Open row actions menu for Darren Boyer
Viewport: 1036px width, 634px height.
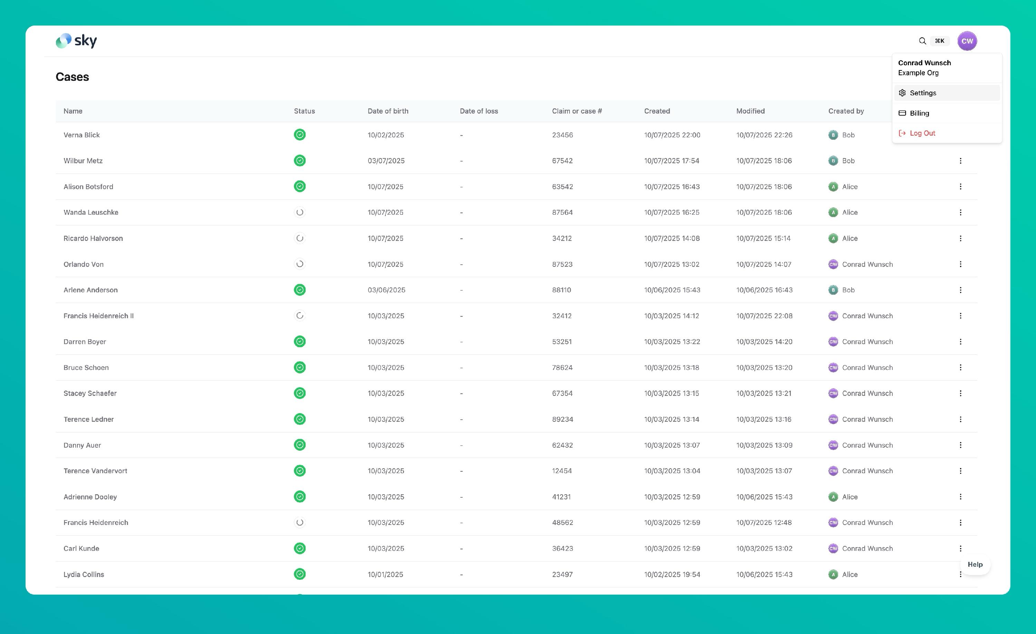pyautogui.click(x=960, y=342)
